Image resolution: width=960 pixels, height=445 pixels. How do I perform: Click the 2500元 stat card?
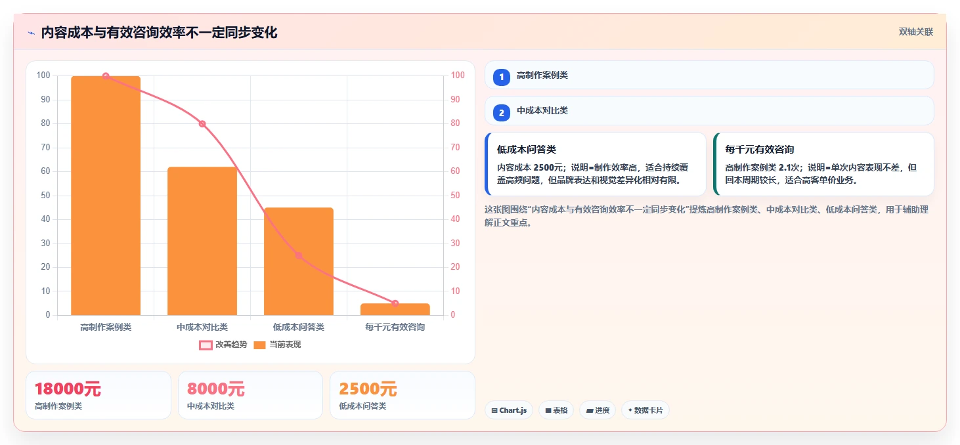pyautogui.click(x=403, y=395)
